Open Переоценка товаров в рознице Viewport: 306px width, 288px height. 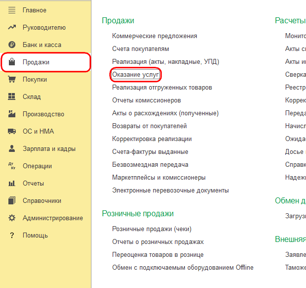[x=158, y=255]
